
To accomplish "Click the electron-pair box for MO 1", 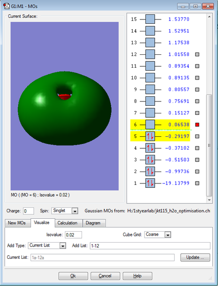I will tap(150, 183).
